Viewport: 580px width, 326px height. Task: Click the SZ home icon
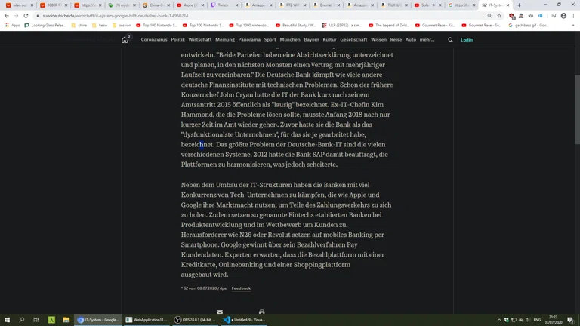pos(125,40)
